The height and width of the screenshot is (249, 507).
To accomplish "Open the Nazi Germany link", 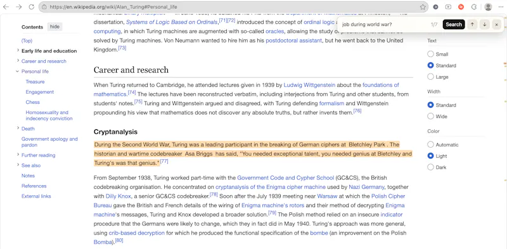I will [366, 187].
